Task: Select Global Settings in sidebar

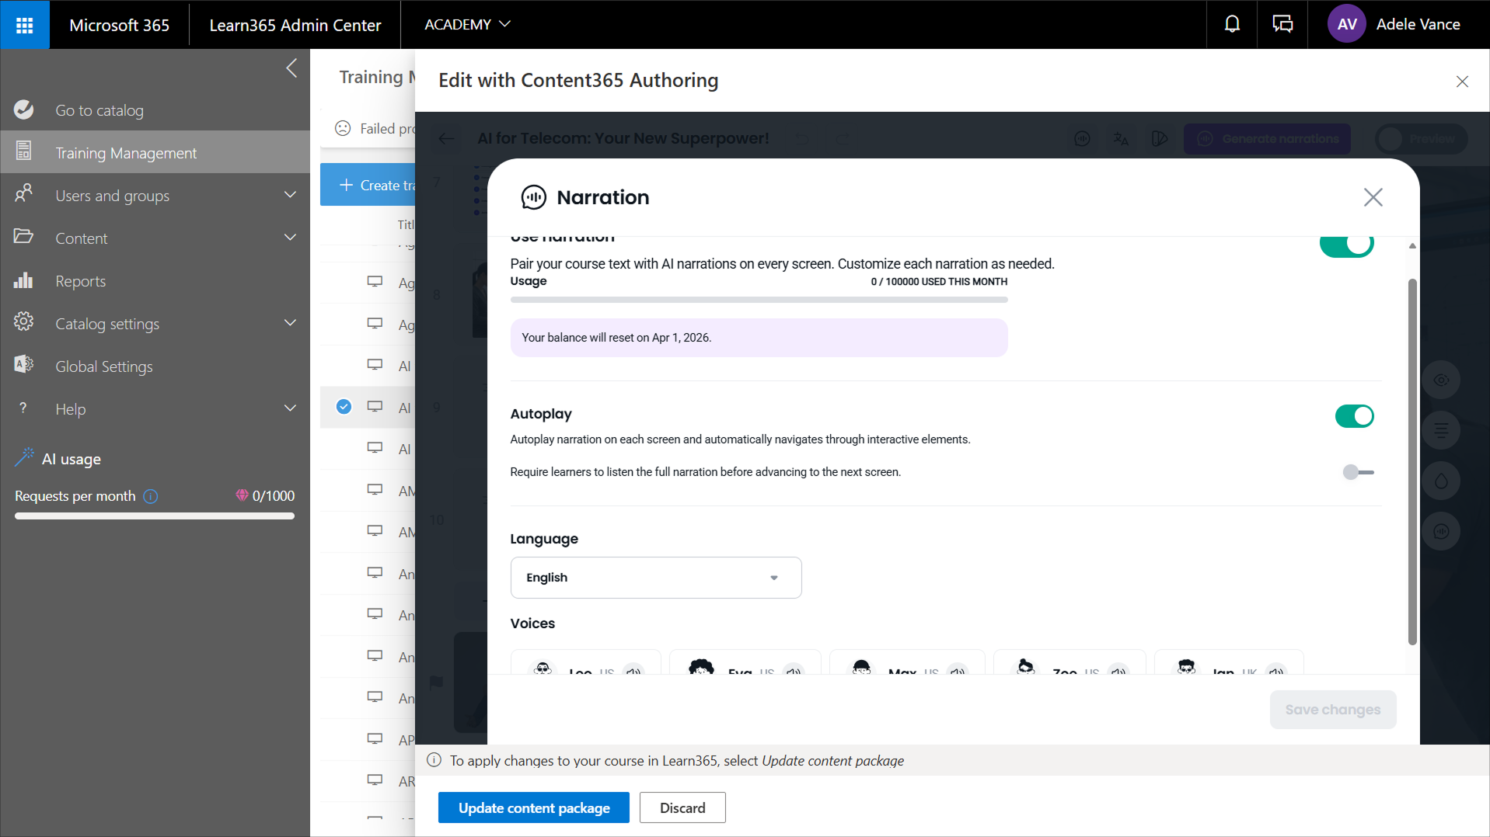Action: [103, 366]
